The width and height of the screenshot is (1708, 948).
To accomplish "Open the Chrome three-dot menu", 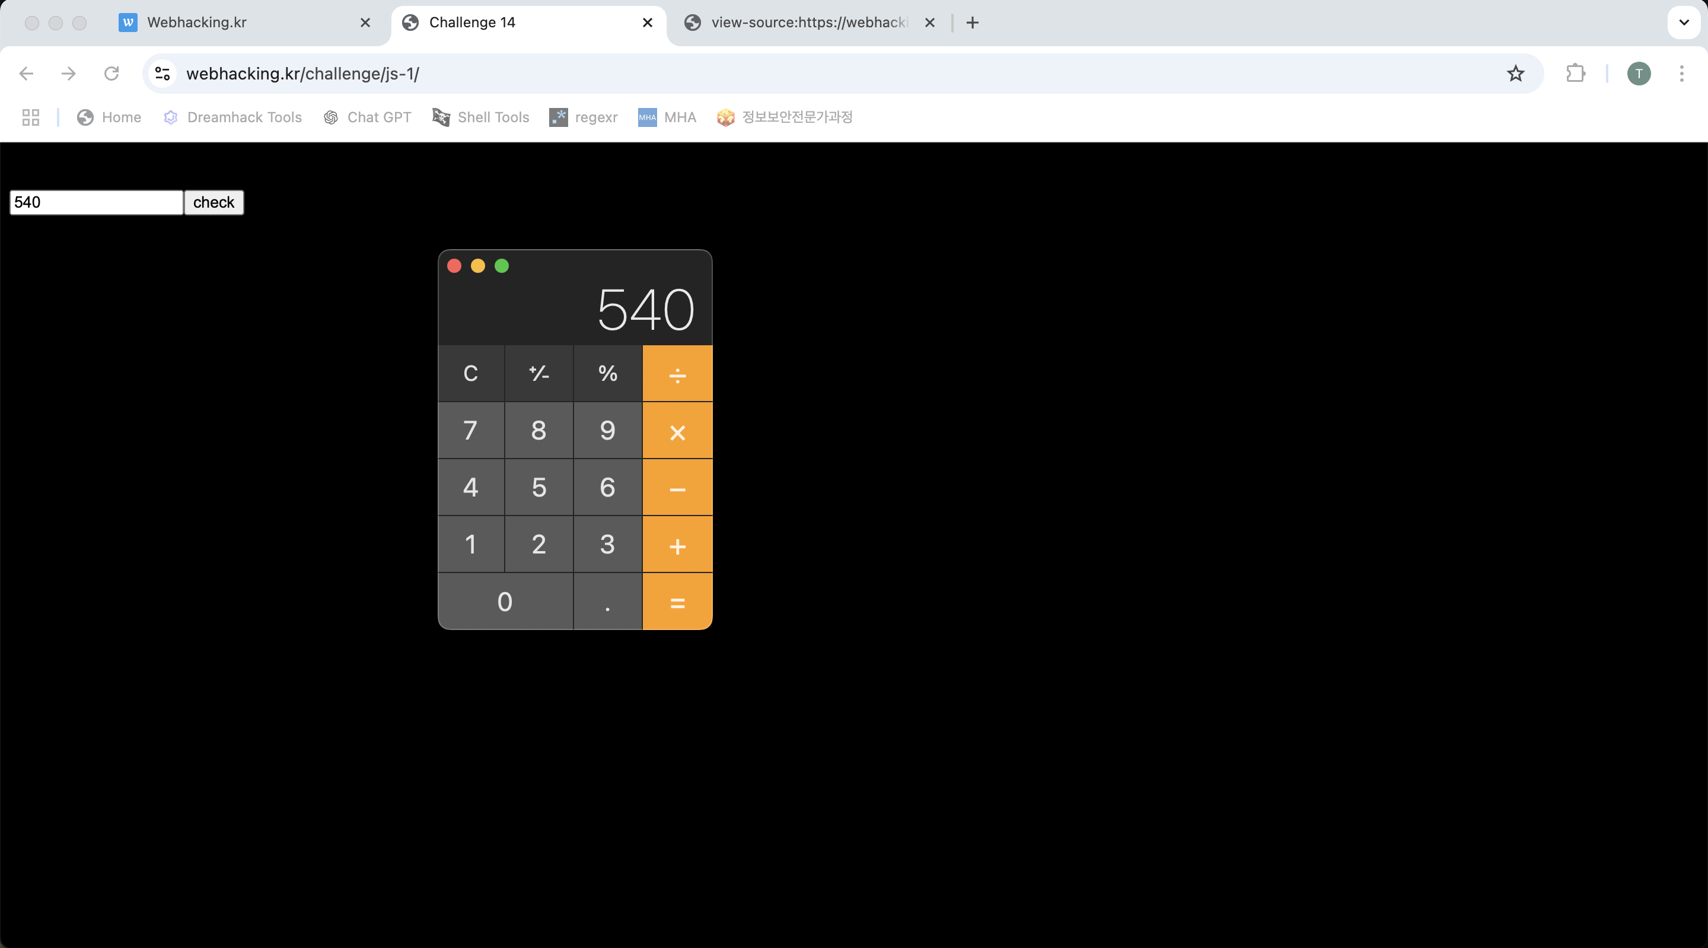I will 1681,74.
